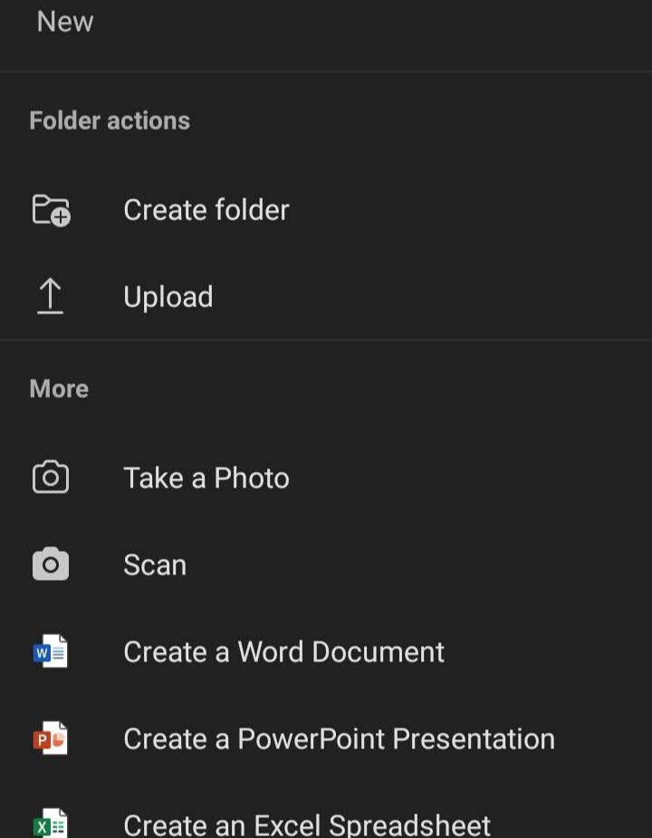Tap the Scan camera icon

tap(51, 565)
